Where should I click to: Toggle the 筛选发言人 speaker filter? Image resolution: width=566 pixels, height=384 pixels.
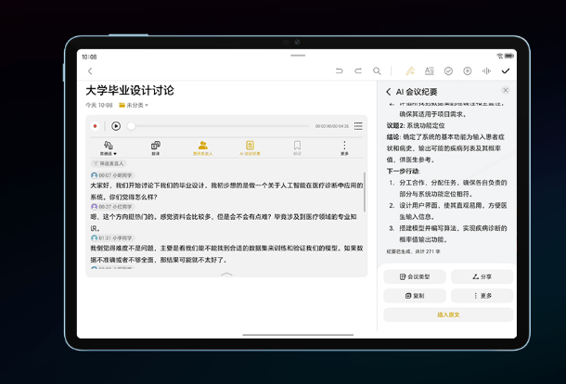[x=108, y=163]
